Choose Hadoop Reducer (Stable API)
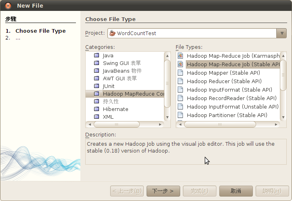Image resolution: width=292 pixels, height=201 pixels. [228, 81]
